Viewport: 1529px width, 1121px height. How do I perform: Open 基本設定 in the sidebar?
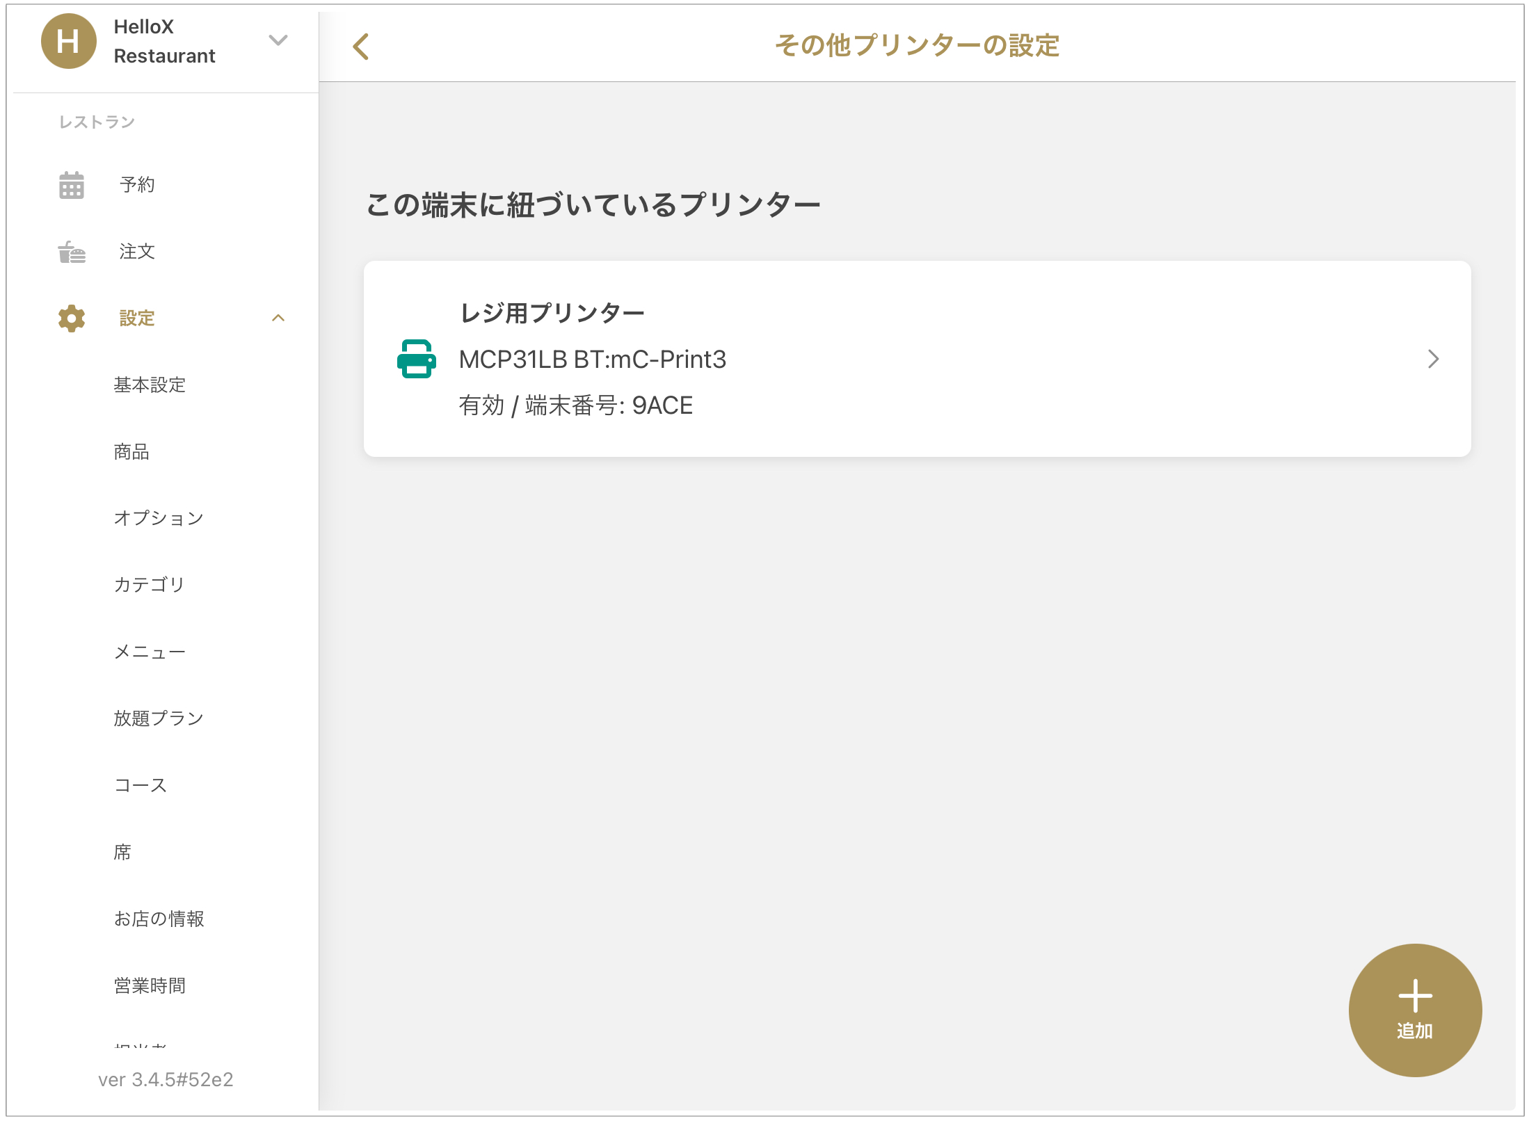pos(150,385)
